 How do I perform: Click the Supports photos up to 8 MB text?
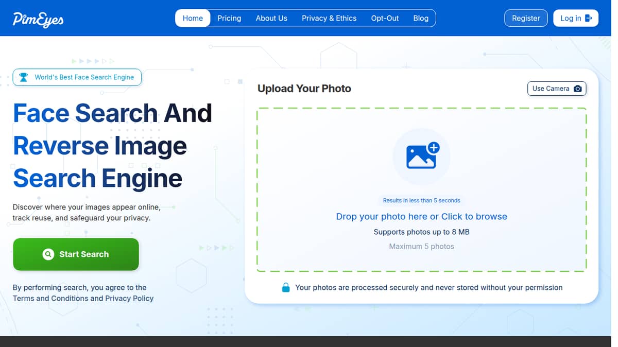422,232
